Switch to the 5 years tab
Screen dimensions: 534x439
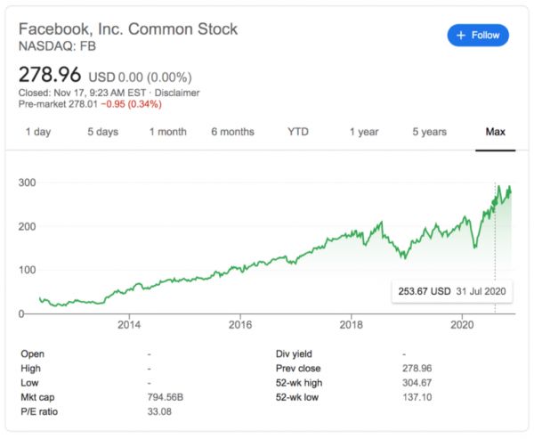[x=429, y=132]
